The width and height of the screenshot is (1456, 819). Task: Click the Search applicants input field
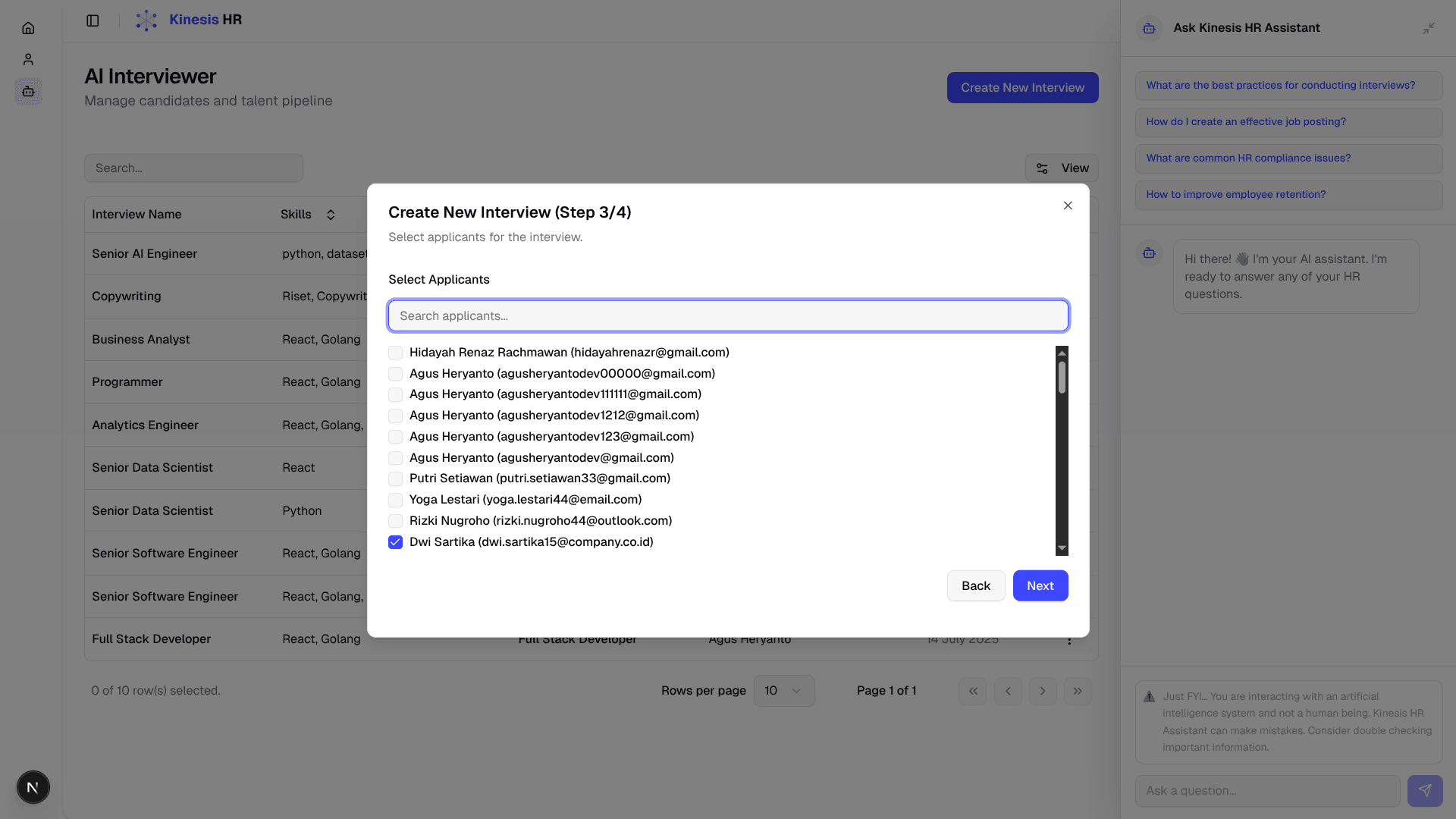[x=728, y=315]
